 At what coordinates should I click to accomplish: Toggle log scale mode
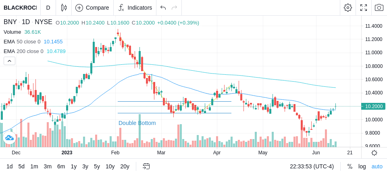tap(362, 167)
